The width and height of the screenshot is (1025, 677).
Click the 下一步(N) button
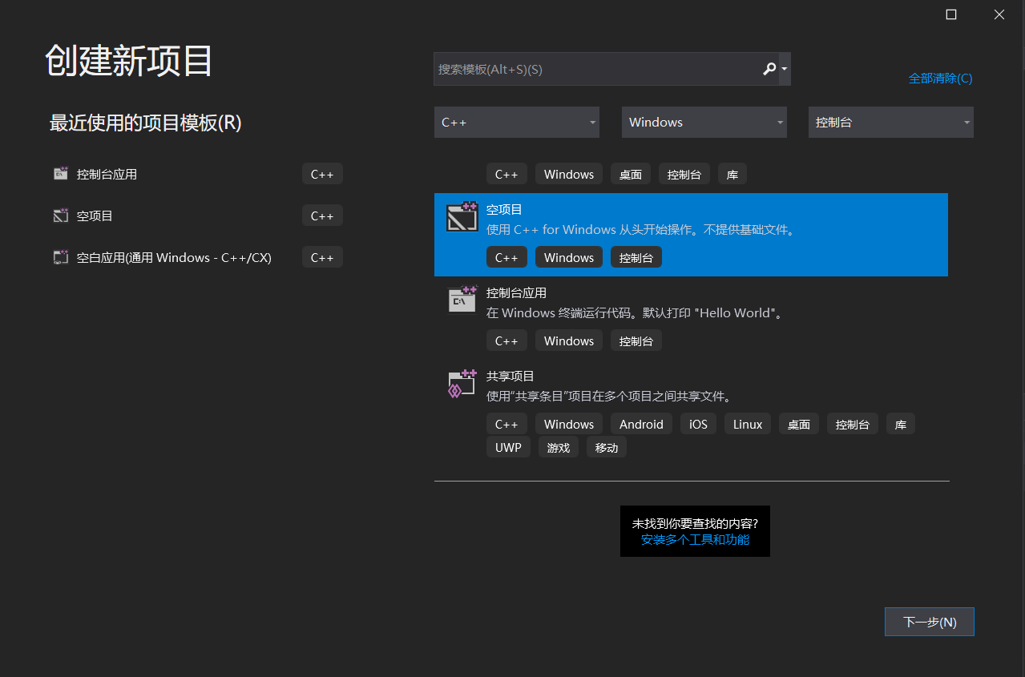tap(929, 621)
